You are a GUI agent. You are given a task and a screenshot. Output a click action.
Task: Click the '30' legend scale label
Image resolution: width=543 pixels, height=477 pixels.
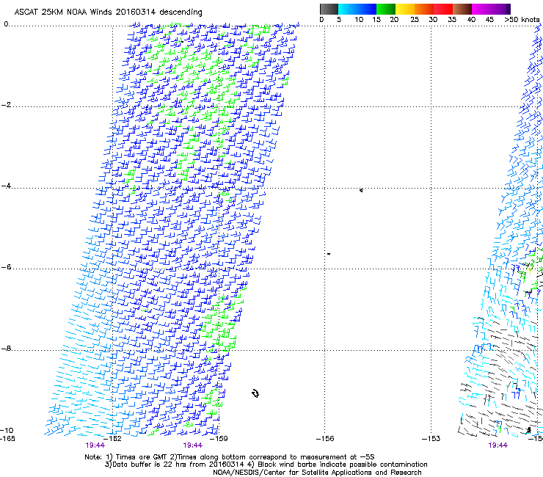(433, 20)
